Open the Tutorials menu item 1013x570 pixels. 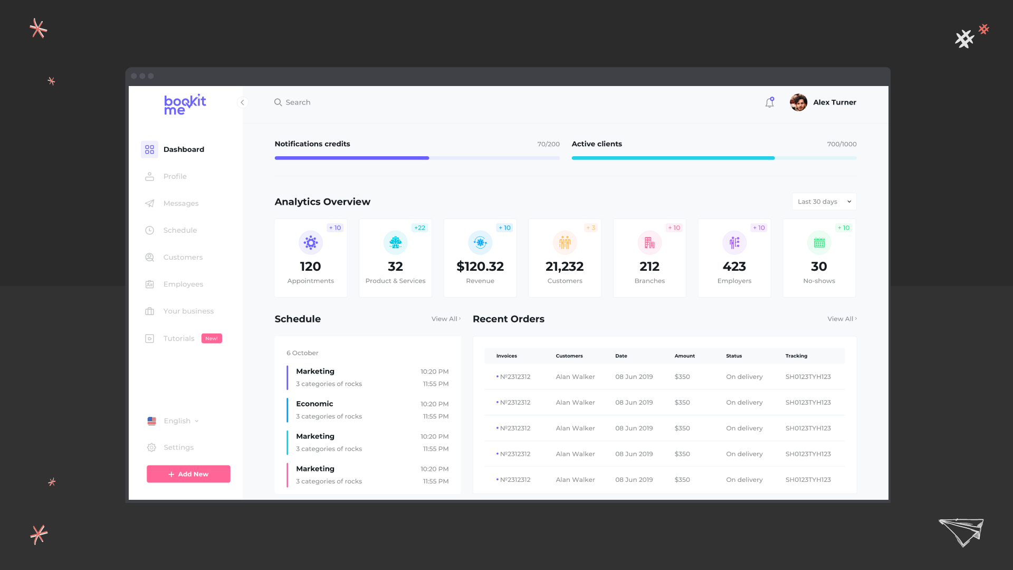(x=179, y=338)
